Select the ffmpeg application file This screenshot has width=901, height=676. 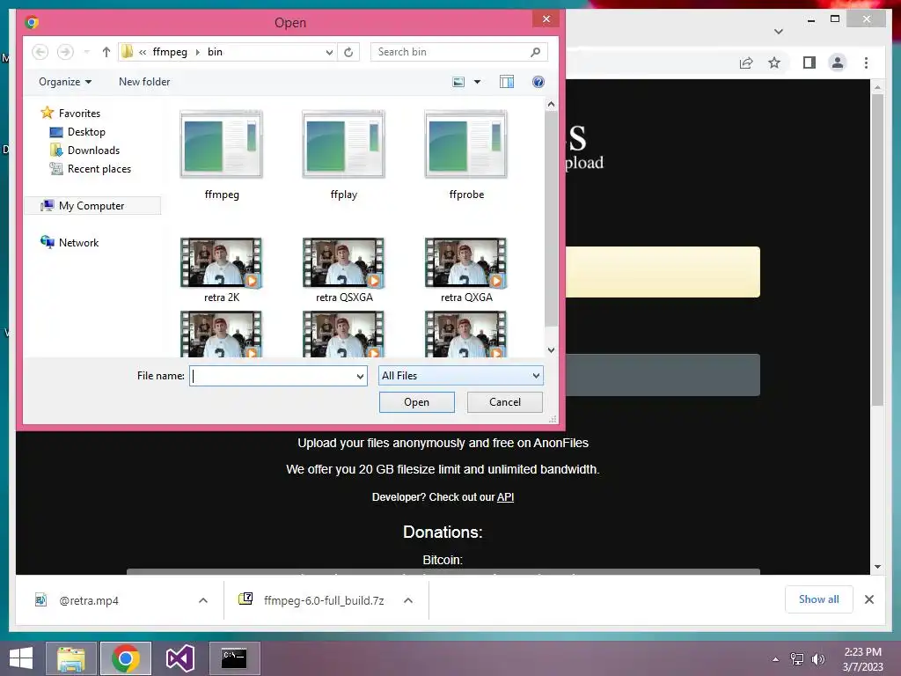click(221, 155)
